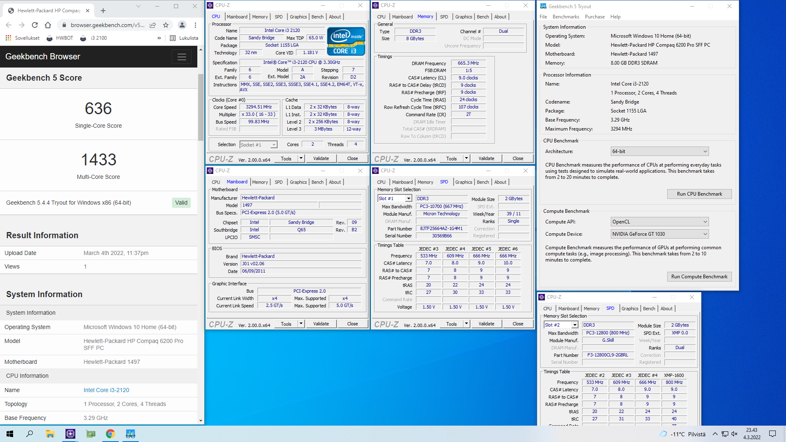Open Tools dropdown arrow in CPU-Z Memory window
The height and width of the screenshot is (442, 786).
[x=466, y=158]
